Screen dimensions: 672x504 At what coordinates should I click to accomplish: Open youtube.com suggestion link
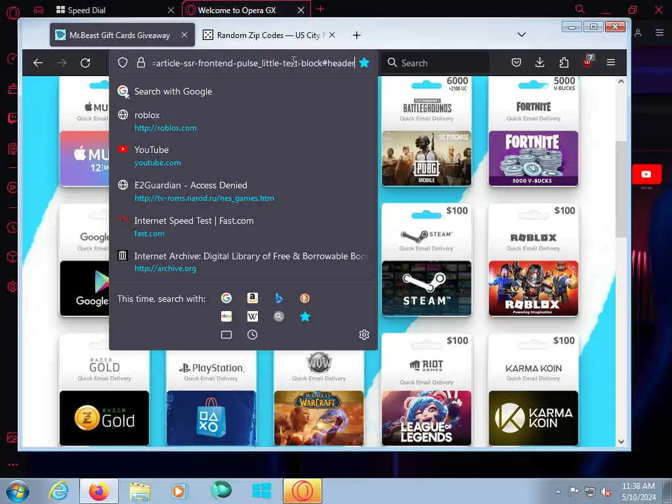(157, 163)
